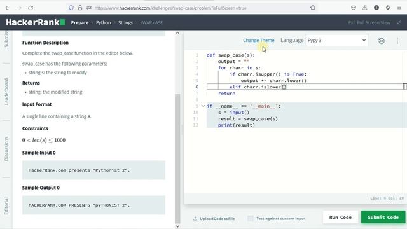
Task: Click the def swap_case(s) line
Action: 231,55
